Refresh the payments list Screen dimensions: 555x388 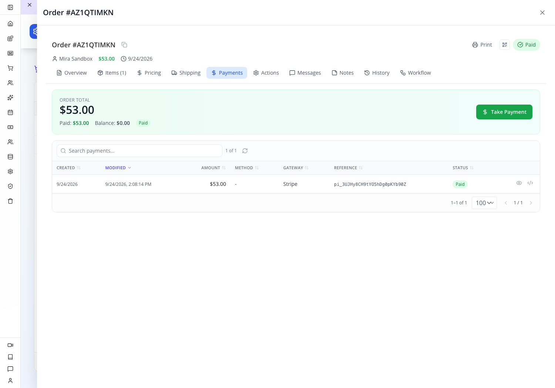point(245,151)
